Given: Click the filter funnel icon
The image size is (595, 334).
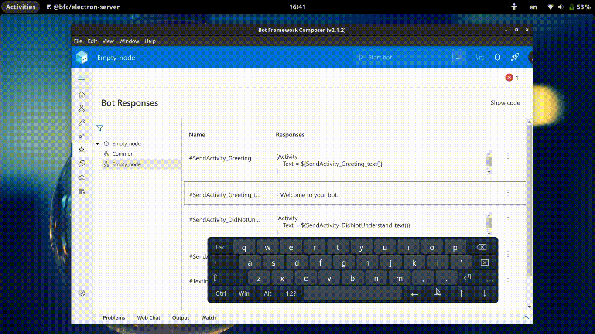Looking at the screenshot, I should point(100,128).
